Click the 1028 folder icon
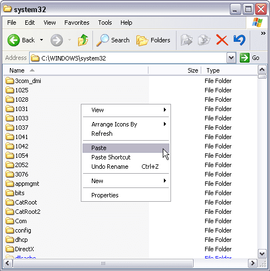 coord(9,99)
